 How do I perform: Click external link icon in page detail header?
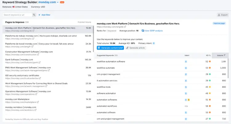click(x=125, y=27)
